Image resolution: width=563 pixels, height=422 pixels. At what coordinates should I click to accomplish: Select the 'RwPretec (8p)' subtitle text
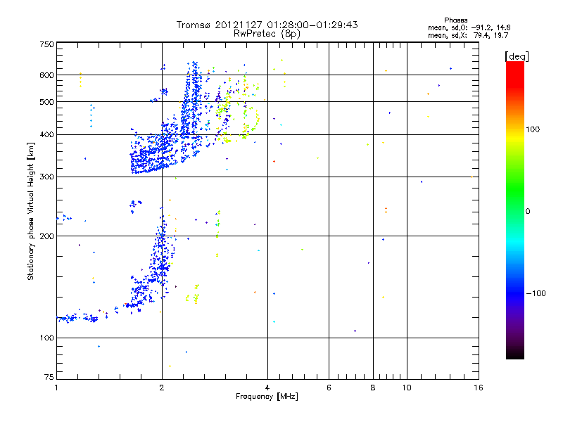(x=267, y=34)
